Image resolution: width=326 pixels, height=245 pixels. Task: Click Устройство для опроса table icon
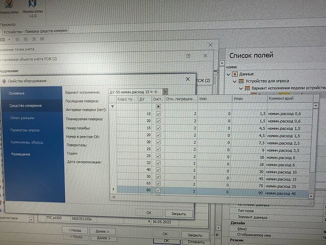[x=241, y=81]
